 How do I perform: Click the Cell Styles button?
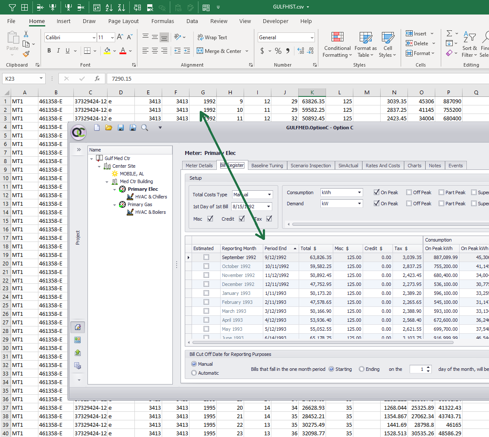click(x=387, y=45)
